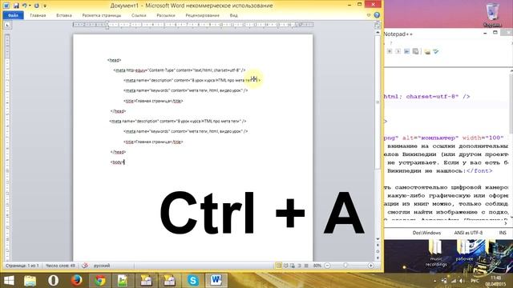Undo the last action in Word
Viewport: 513px width, 288px height.
pyautogui.click(x=24, y=6)
